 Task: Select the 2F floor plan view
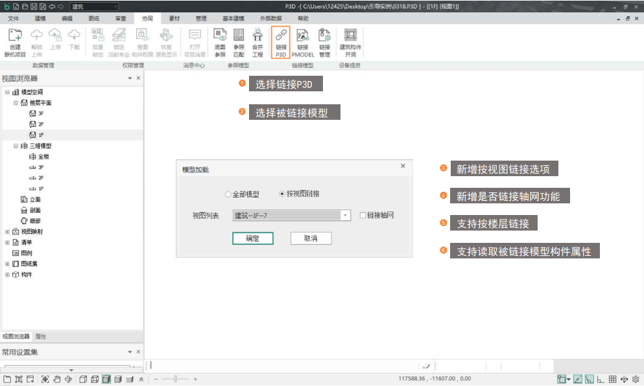click(x=40, y=124)
